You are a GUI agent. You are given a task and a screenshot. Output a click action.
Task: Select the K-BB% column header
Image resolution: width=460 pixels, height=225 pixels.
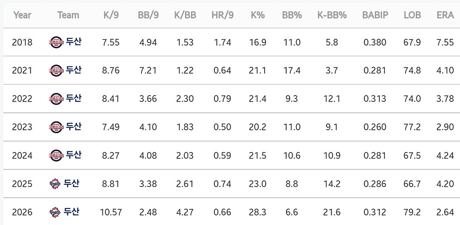[332, 15]
